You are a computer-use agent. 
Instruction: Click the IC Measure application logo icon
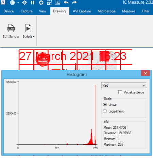3,2
